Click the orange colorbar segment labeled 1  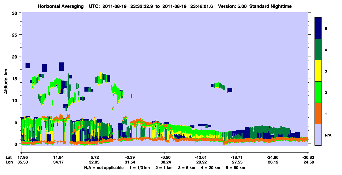(x=318, y=113)
